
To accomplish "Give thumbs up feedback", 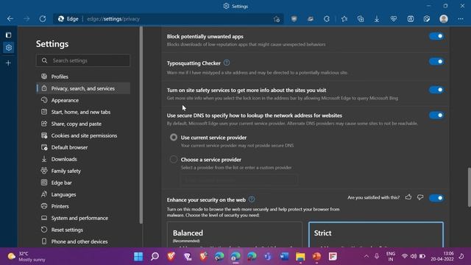I will [x=408, y=197].
